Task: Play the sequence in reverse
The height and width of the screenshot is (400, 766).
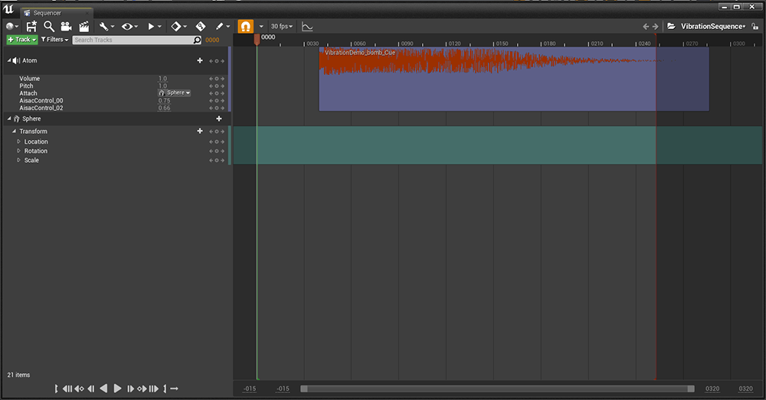Action: click(103, 389)
